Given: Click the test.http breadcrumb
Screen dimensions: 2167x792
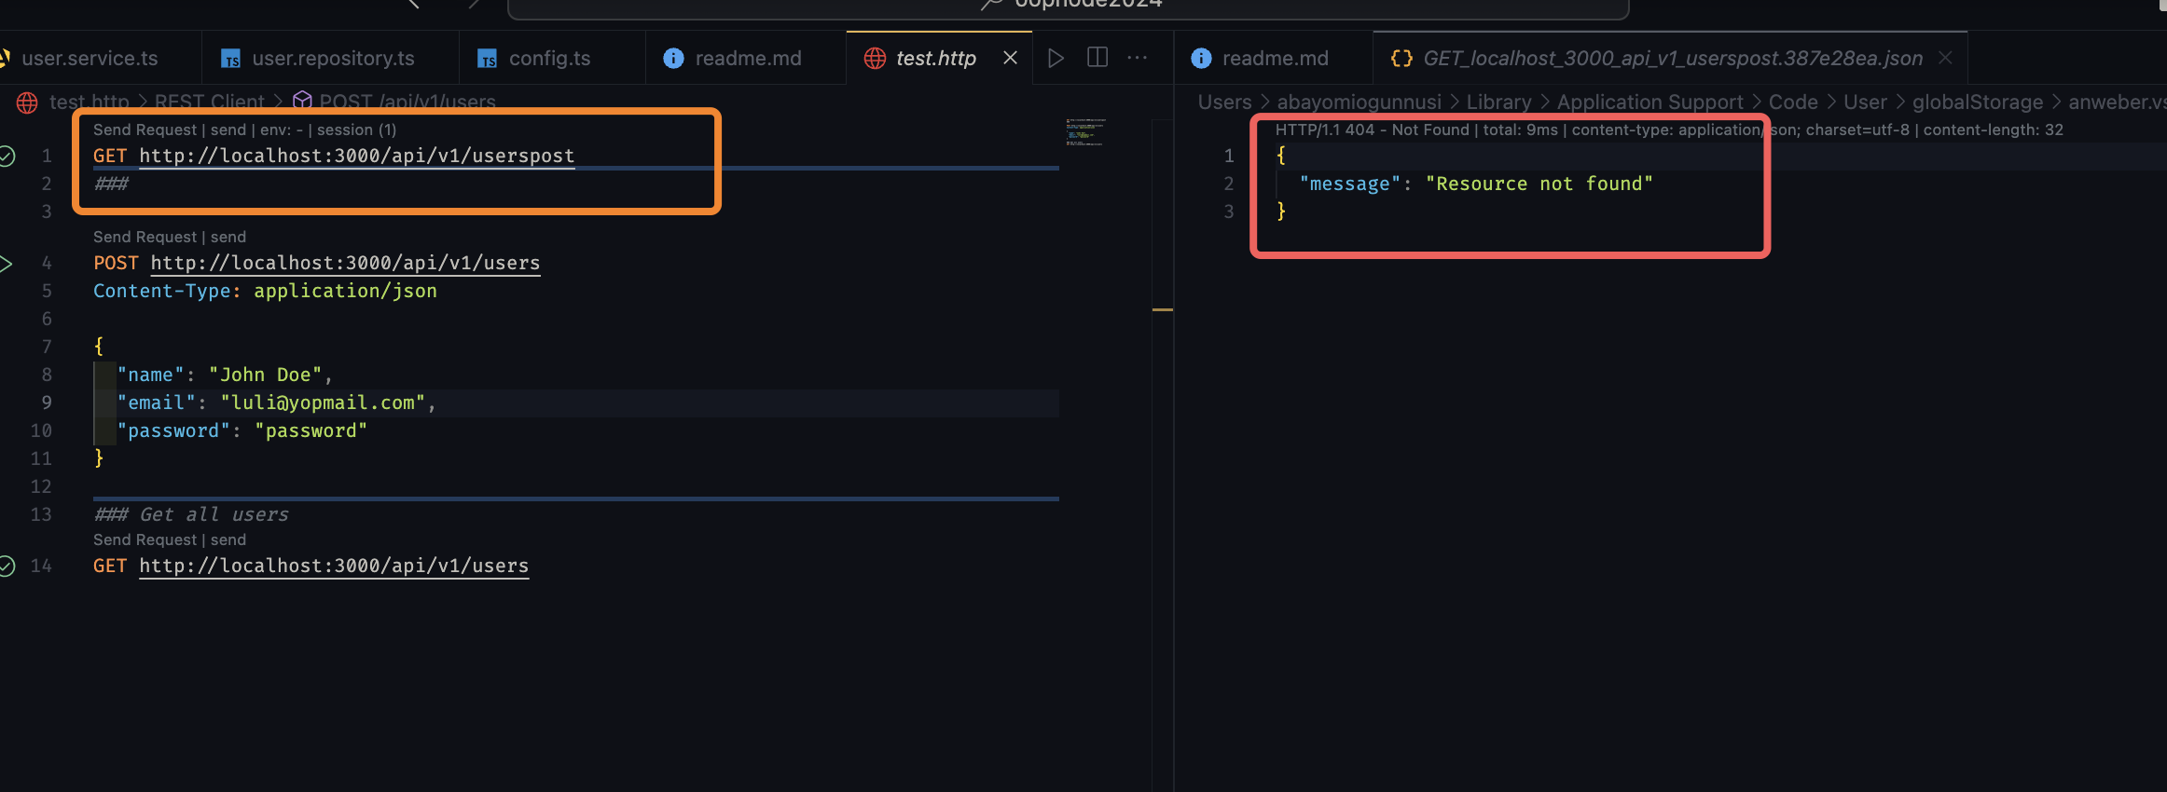Looking at the screenshot, I should [89, 102].
